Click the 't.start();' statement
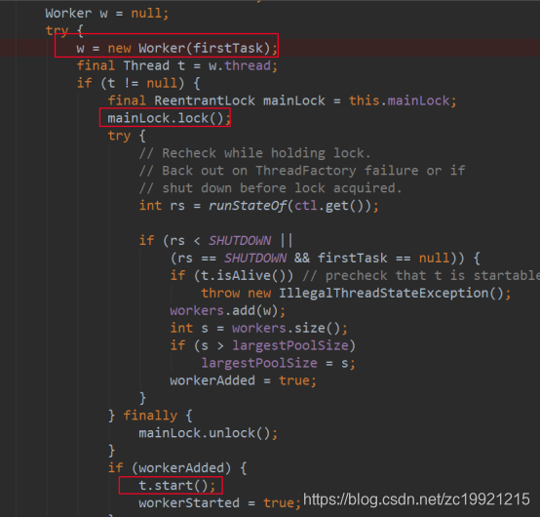This screenshot has width=540, height=518. (177, 486)
